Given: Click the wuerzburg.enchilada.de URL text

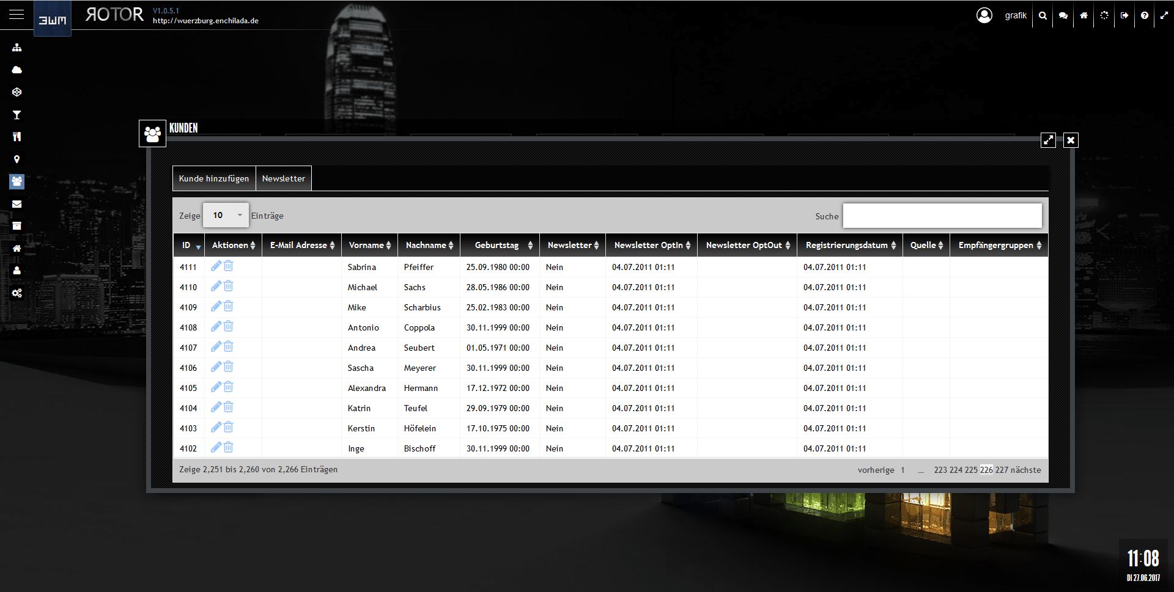Looking at the screenshot, I should 205,21.
